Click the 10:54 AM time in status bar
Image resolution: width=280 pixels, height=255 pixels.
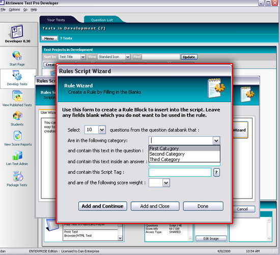(x=253, y=251)
